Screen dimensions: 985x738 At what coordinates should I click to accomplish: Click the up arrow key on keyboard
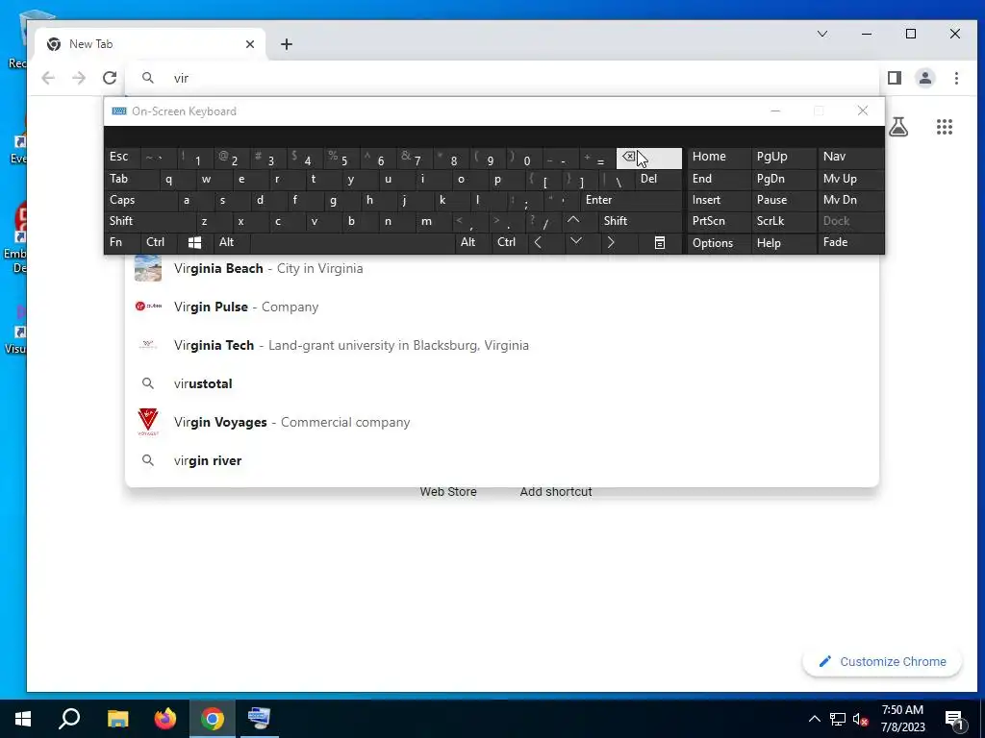(x=573, y=221)
